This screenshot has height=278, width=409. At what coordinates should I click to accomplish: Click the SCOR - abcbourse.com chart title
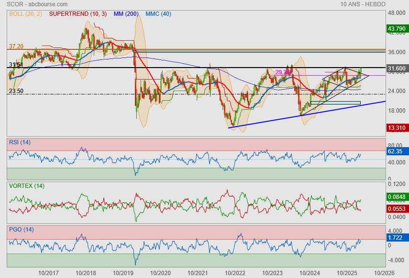coord(31,4)
